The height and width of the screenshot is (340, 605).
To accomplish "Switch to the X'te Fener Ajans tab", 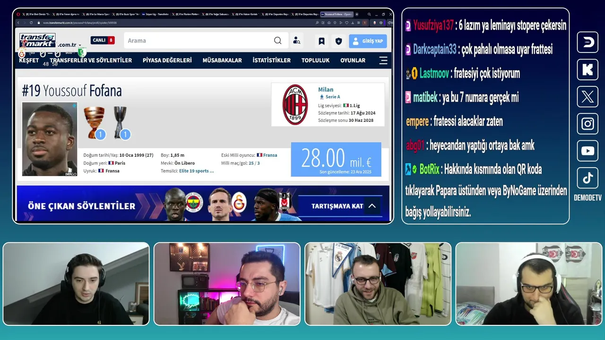I will click(66, 14).
